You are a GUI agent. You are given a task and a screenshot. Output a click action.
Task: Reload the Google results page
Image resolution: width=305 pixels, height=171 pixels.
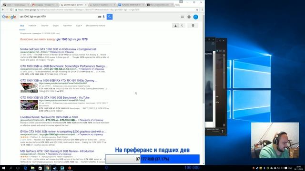(x=11, y=9)
